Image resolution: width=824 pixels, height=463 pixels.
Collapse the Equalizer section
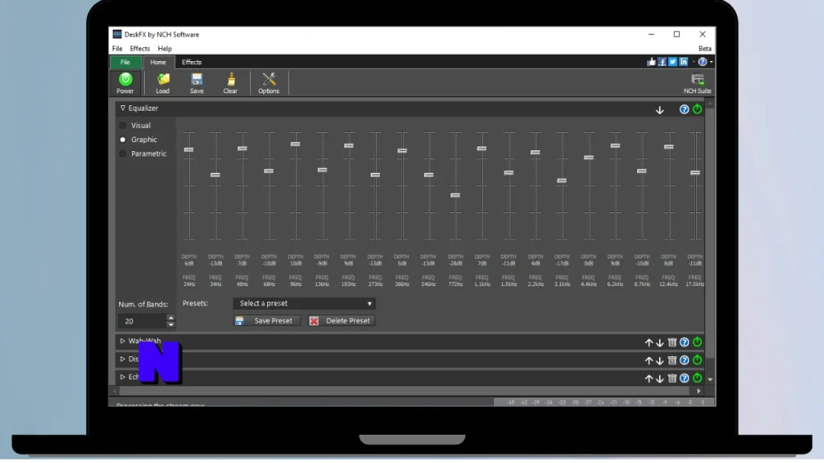[x=122, y=109]
